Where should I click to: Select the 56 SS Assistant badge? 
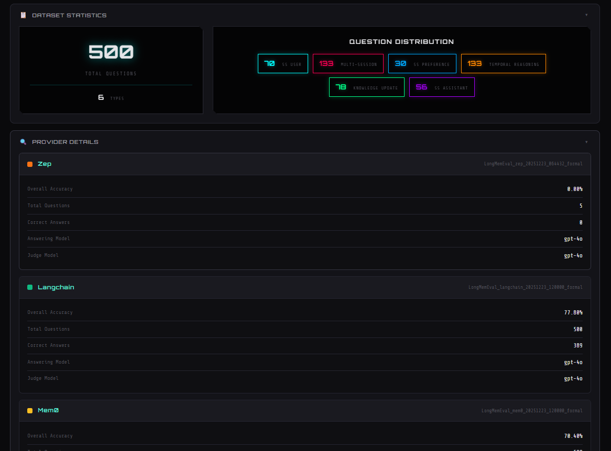(x=442, y=87)
